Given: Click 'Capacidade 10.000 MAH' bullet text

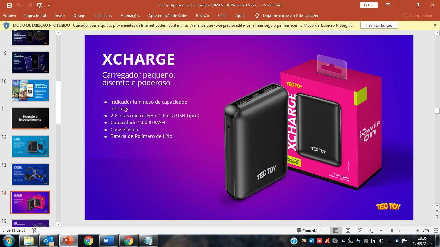Looking at the screenshot, I should coord(138,123).
